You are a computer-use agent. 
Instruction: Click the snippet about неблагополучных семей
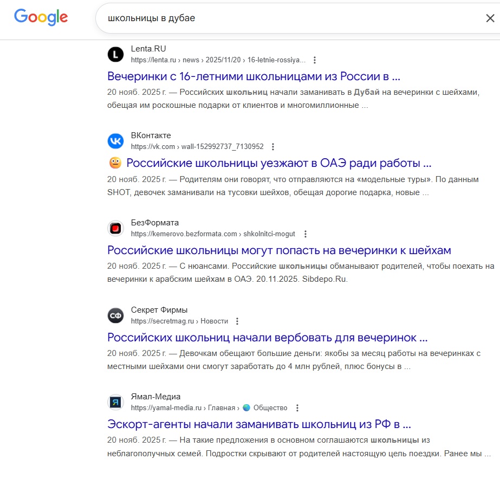[299, 447]
